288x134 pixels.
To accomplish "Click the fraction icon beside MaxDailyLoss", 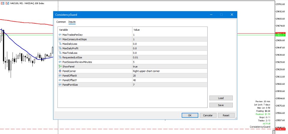I will (60, 44).
